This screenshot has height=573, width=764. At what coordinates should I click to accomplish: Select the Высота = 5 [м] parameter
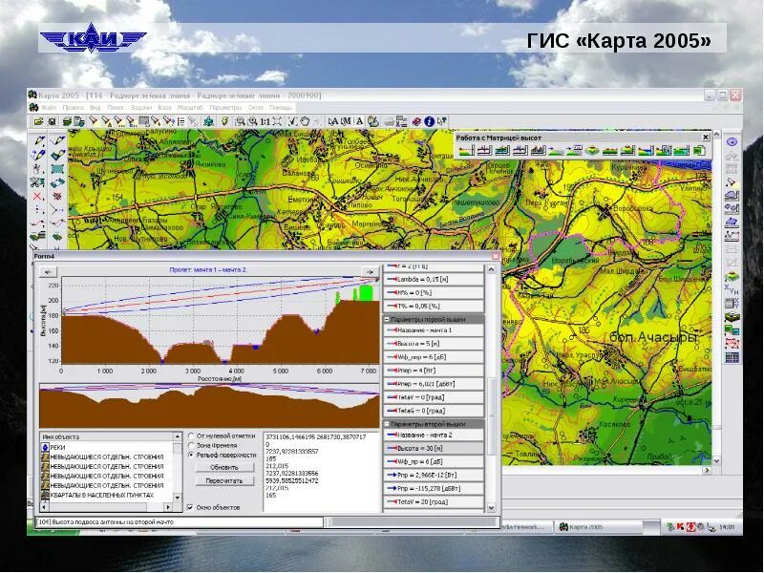(434, 344)
